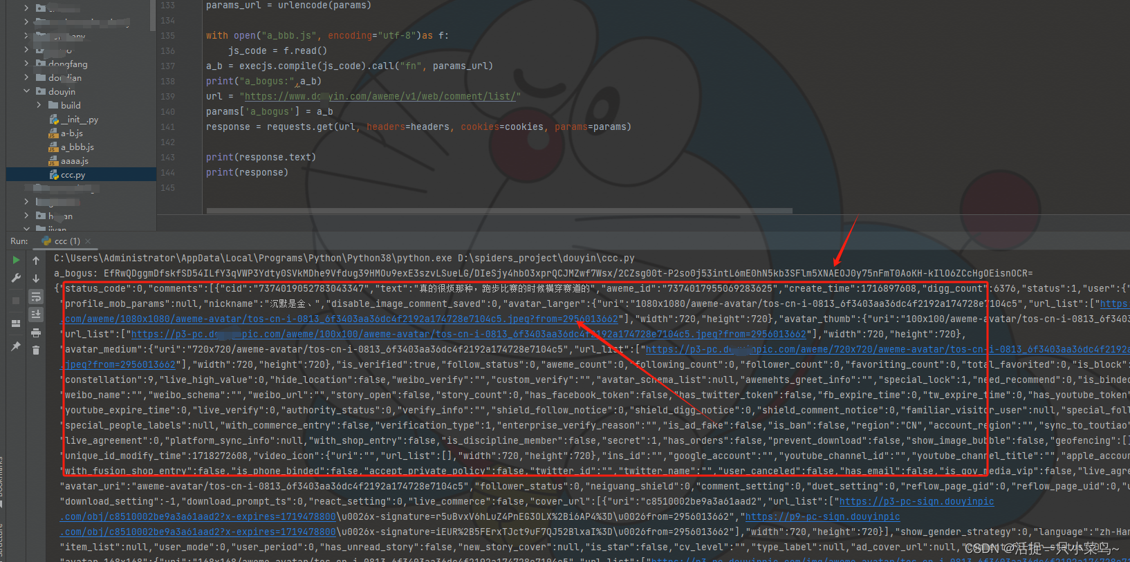This screenshot has width=1130, height=562.
Task: Close the ccc (1) run tab
Action: click(88, 241)
